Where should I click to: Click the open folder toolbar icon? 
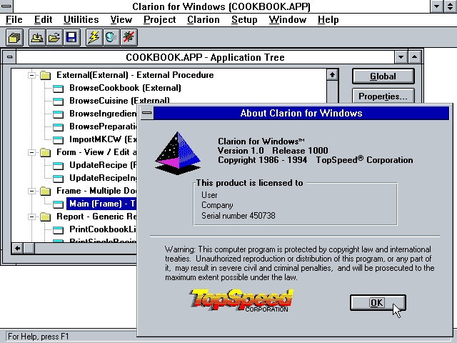(54, 37)
